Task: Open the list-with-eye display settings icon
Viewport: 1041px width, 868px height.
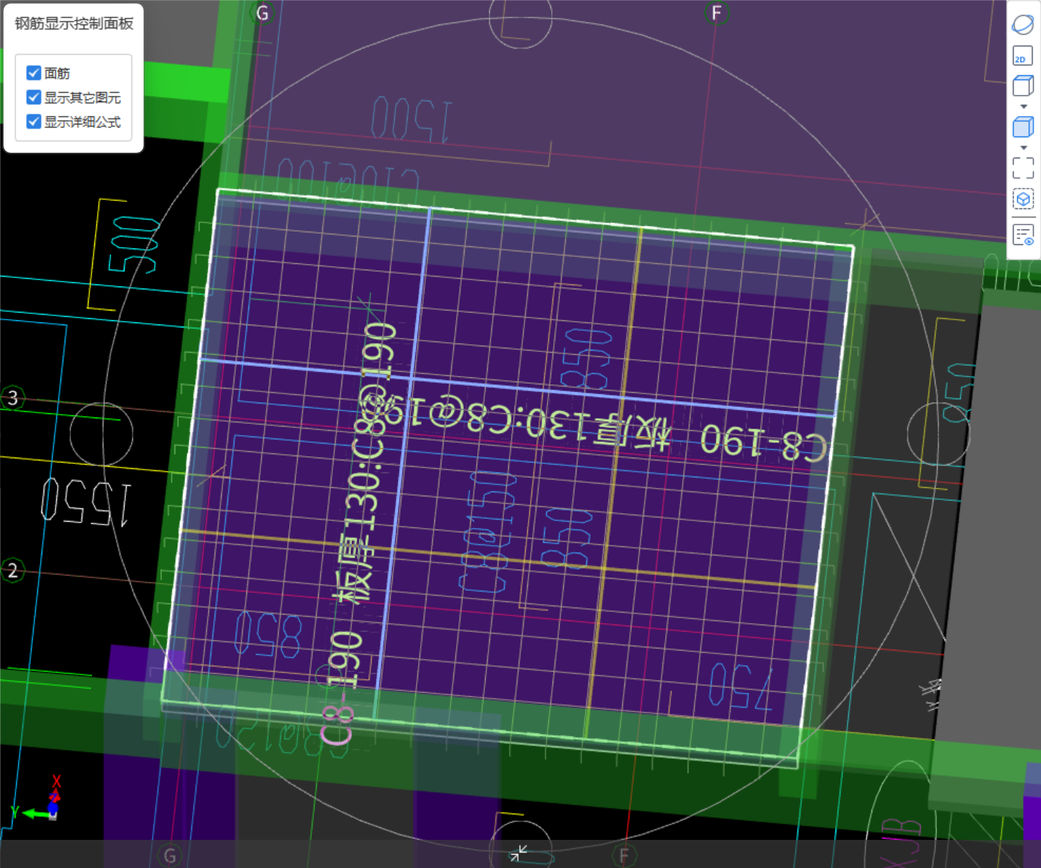Action: coord(1023,234)
